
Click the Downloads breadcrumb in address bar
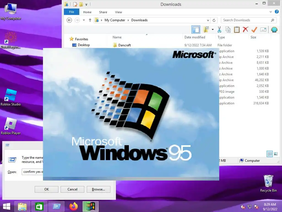tap(139, 20)
